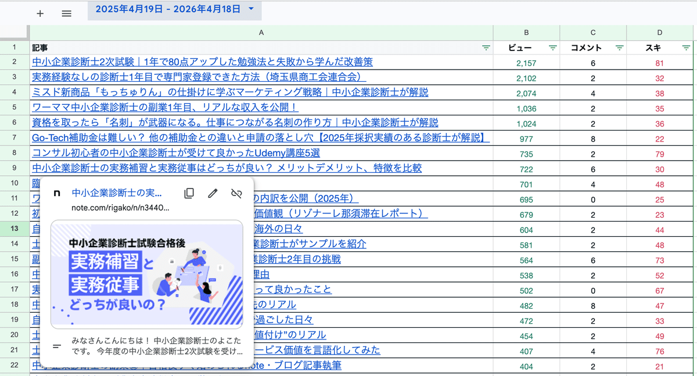Select column A header

(261, 33)
